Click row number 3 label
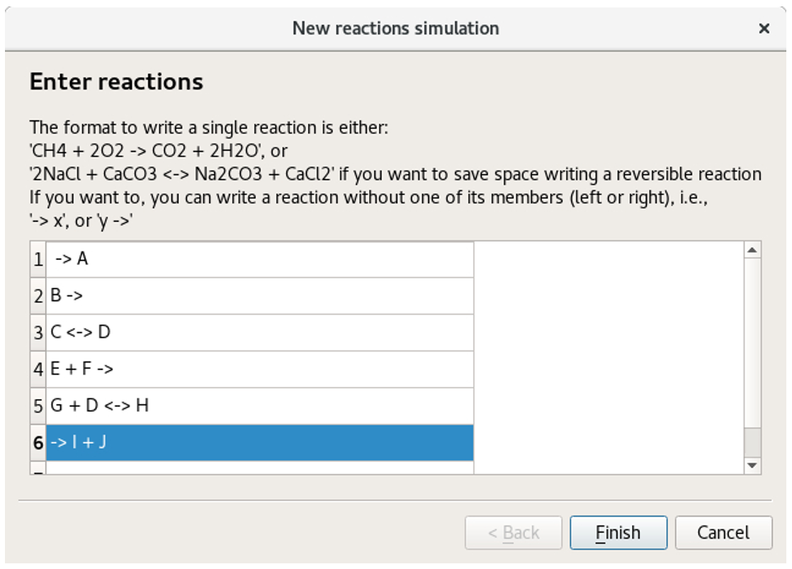The image size is (792, 569). (x=35, y=332)
